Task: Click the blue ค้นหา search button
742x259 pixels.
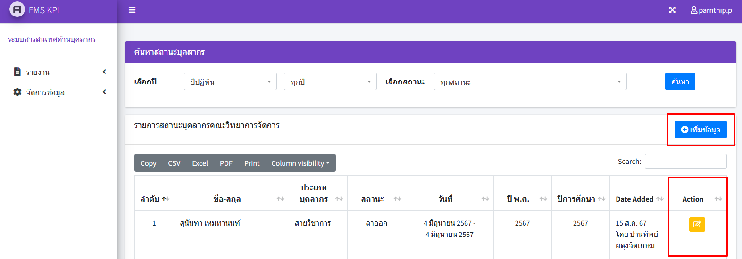Action: click(x=680, y=81)
